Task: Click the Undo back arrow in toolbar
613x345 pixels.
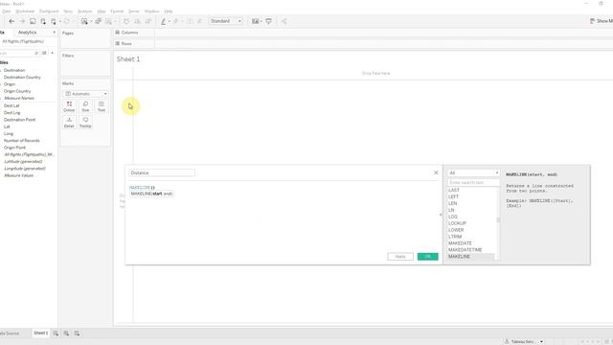Action: click(x=11, y=21)
